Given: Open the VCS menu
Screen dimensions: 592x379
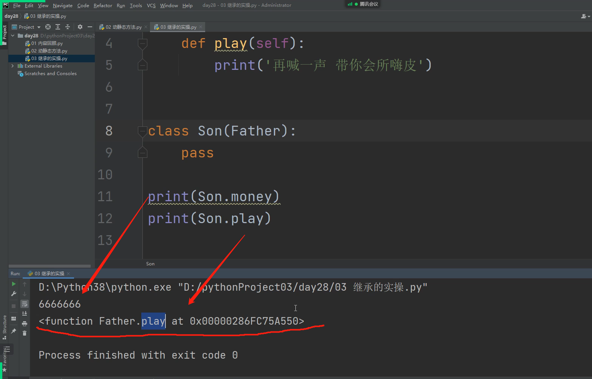Looking at the screenshot, I should [151, 5].
